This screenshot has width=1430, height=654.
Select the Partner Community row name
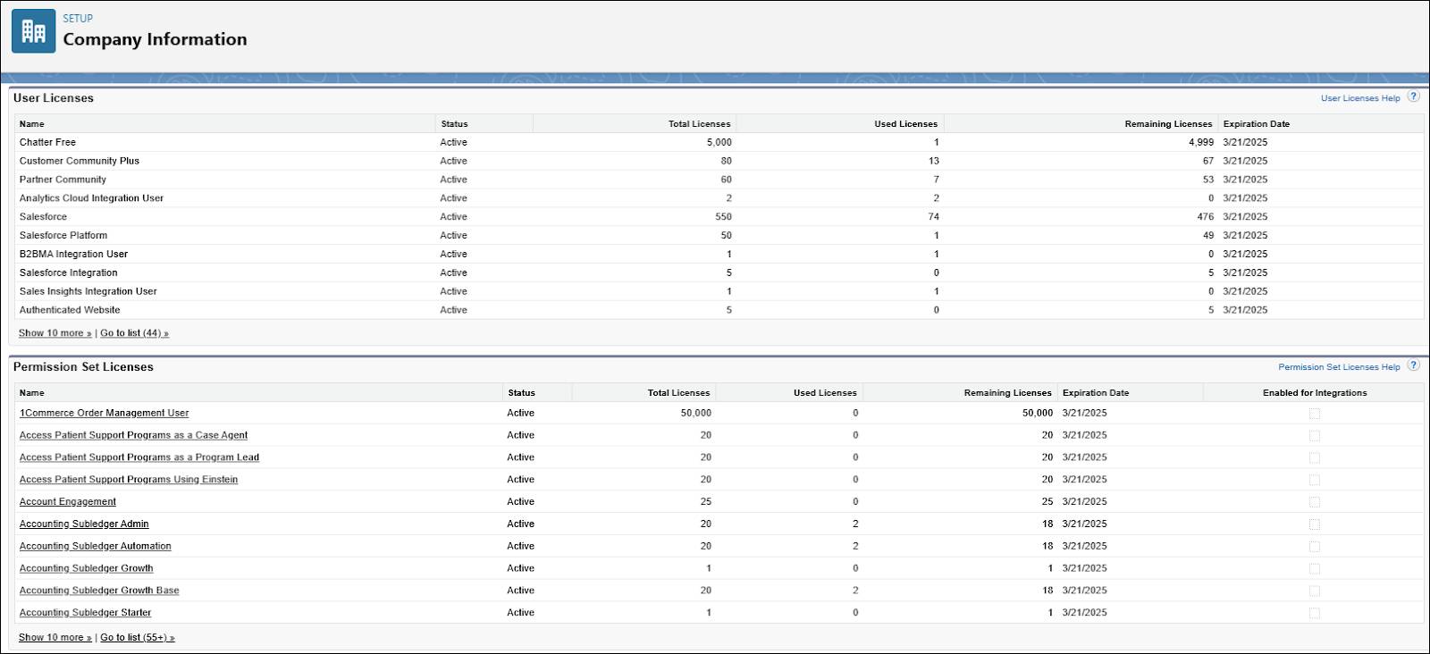pos(63,180)
